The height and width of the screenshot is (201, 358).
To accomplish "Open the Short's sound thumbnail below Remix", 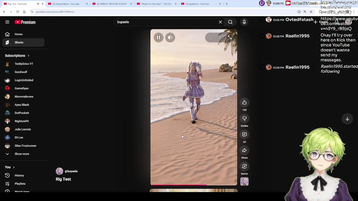I will coord(244,182).
